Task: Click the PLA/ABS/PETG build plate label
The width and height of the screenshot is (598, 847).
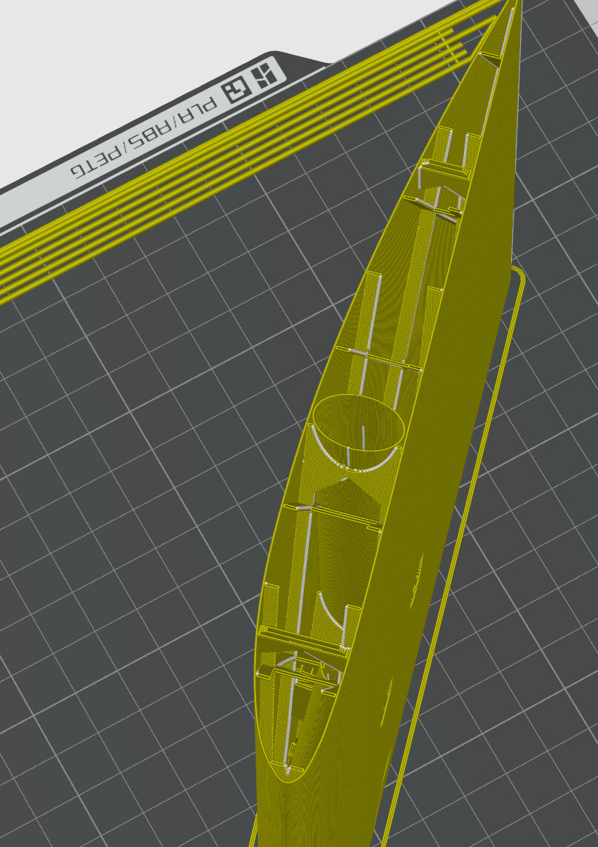Action: click(x=144, y=139)
